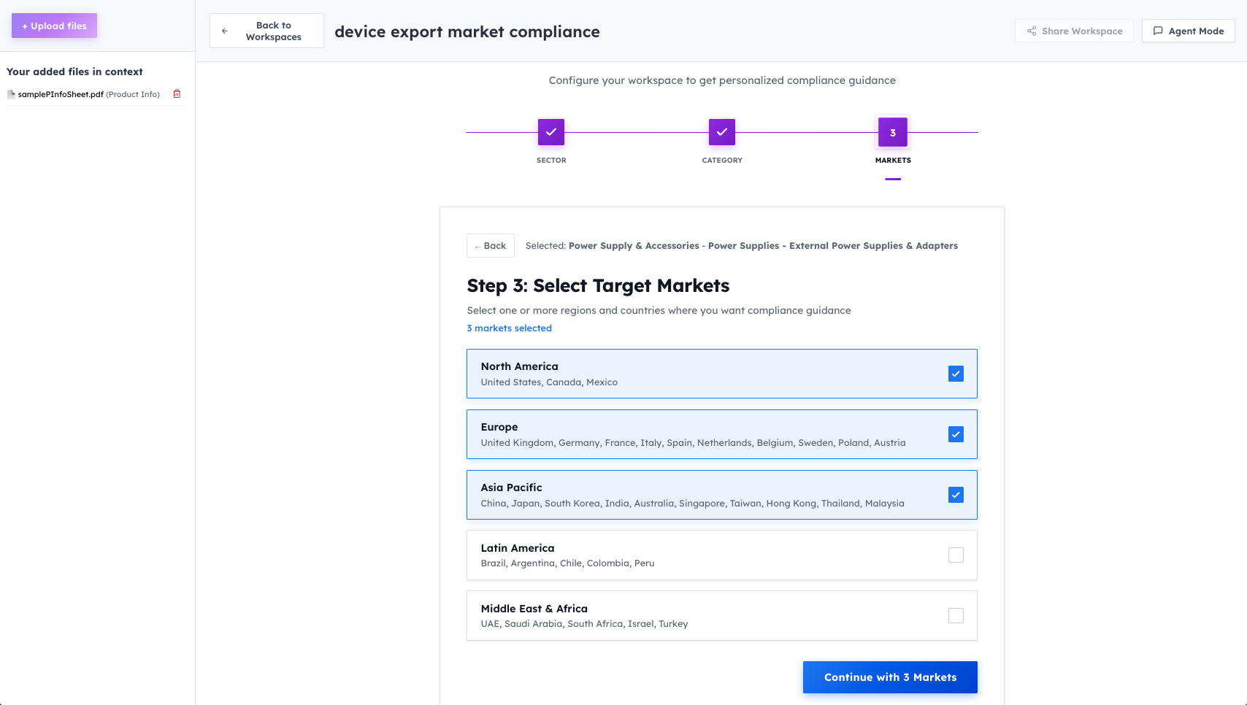Click the share icon in Share Workspace
Screen dimensions: 1247x705
(x=1032, y=31)
